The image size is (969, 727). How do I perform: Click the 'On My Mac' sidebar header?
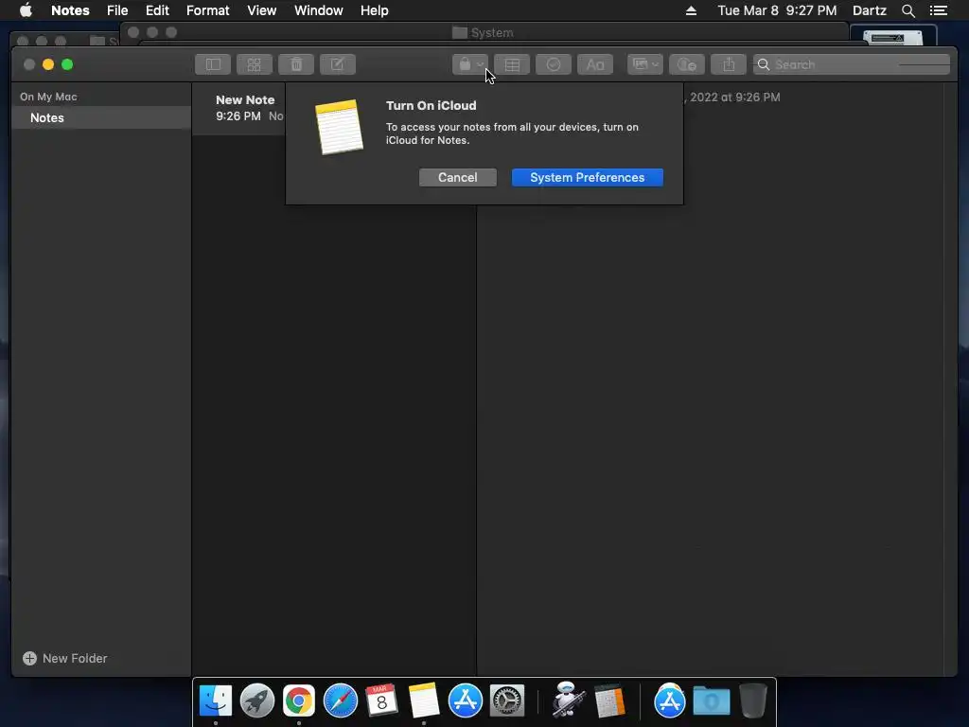tap(48, 97)
